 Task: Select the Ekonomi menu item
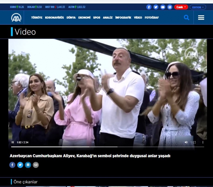point(84,18)
